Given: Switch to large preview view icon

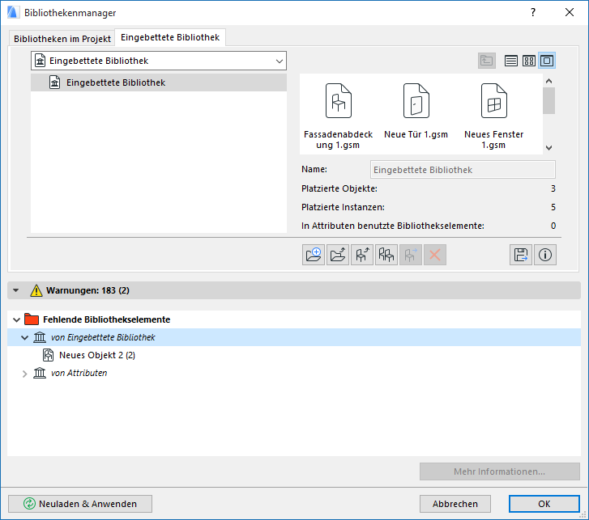Looking at the screenshot, I should click(547, 61).
